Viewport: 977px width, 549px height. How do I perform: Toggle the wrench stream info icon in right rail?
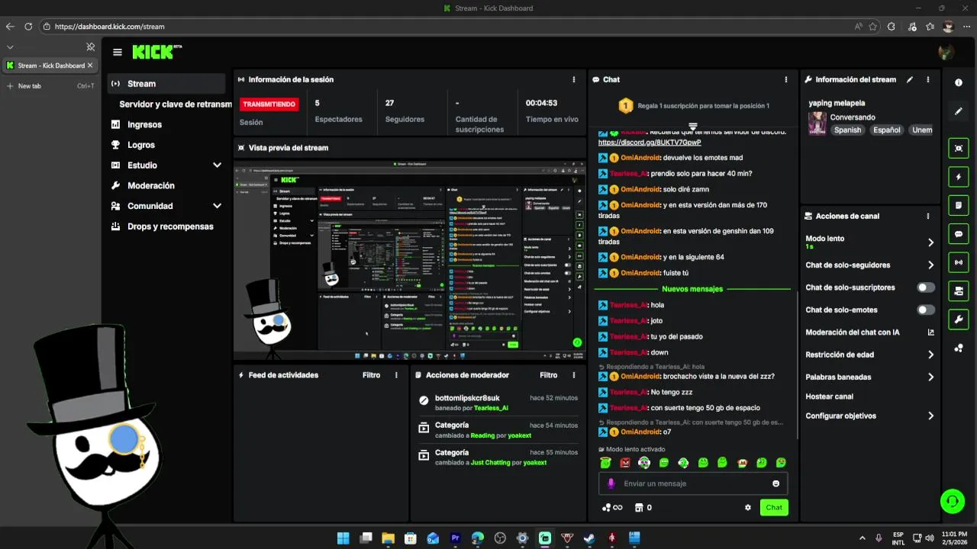click(959, 319)
